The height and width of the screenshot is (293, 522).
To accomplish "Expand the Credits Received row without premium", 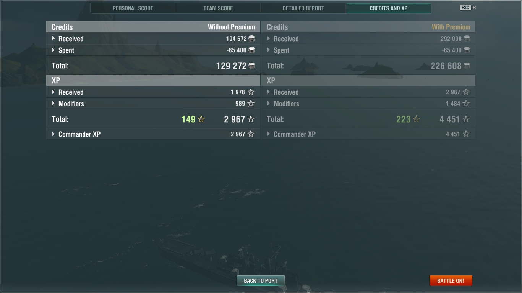I will tap(153, 39).
